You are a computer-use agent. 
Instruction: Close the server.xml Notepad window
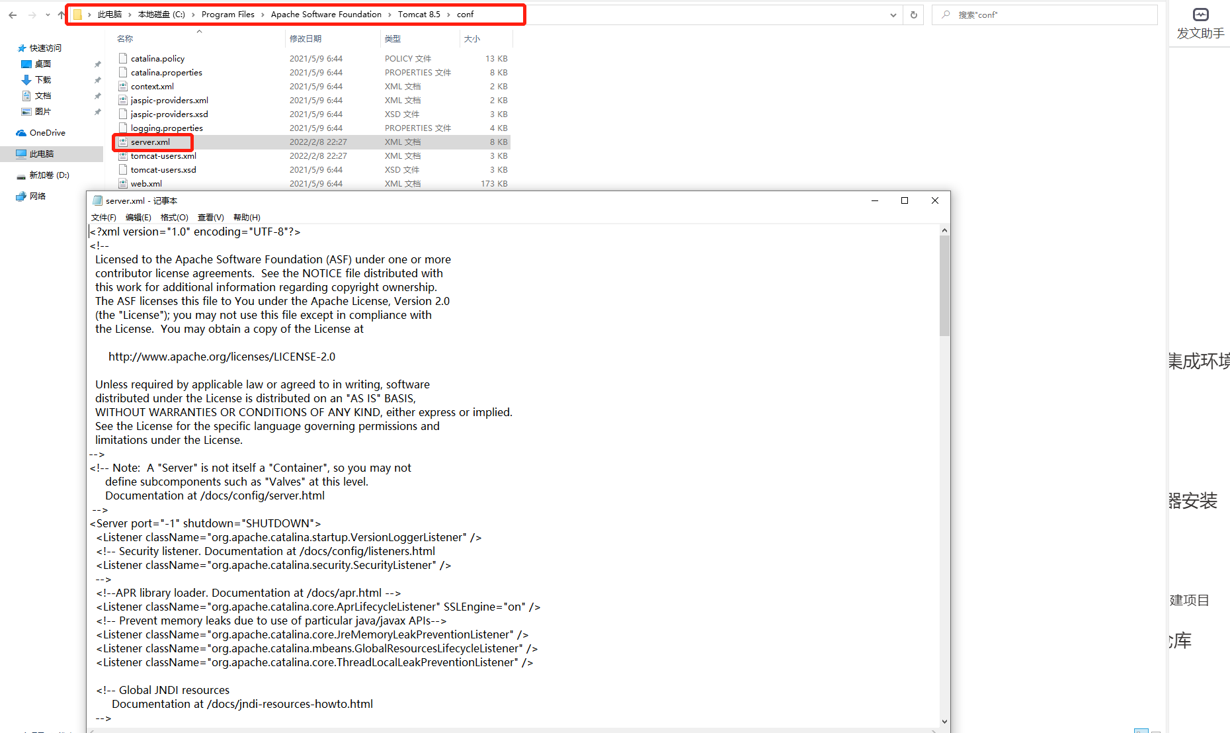pyautogui.click(x=935, y=200)
